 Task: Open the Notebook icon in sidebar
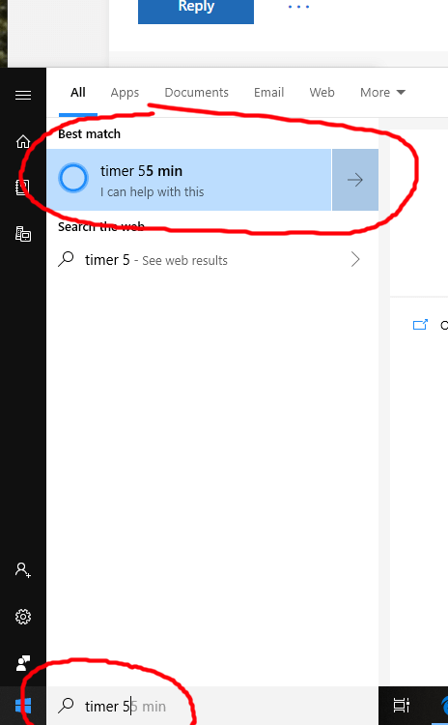pyautogui.click(x=22, y=188)
